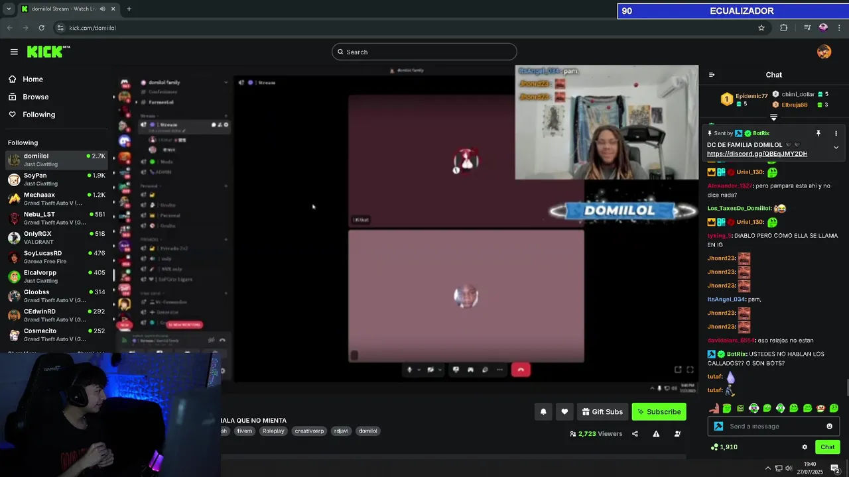Collapse the chat panel with arrow icon
The width and height of the screenshot is (849, 477).
[712, 75]
